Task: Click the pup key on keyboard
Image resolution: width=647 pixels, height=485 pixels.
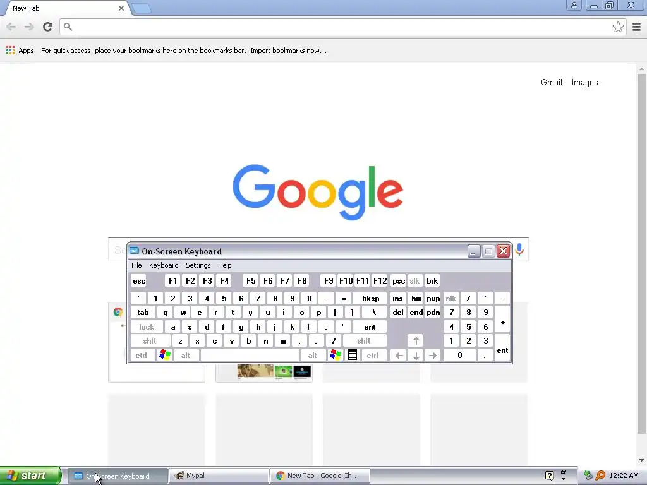Action: point(433,299)
